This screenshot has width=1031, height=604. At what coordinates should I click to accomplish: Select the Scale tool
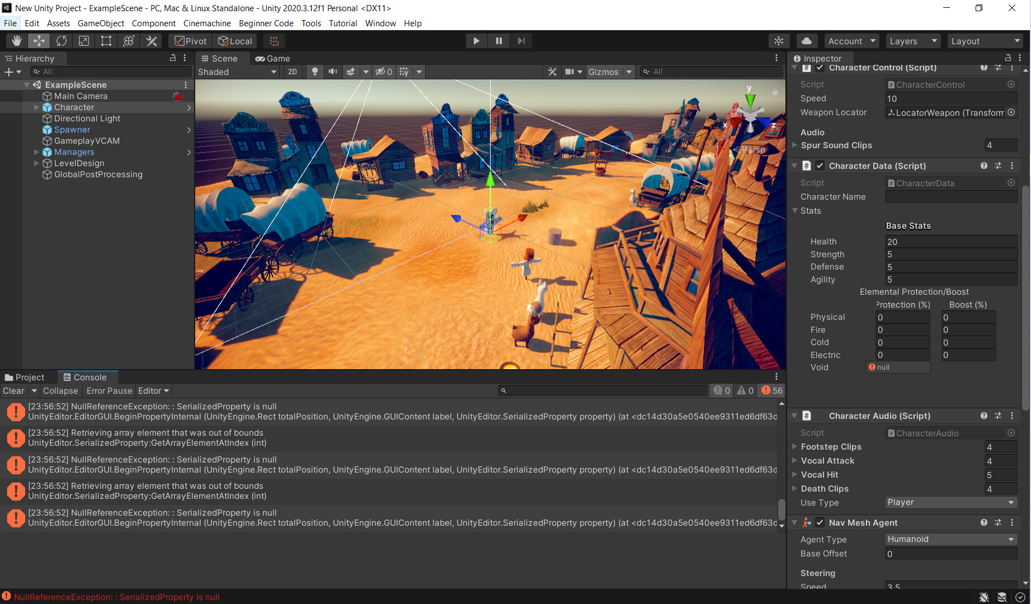84,41
